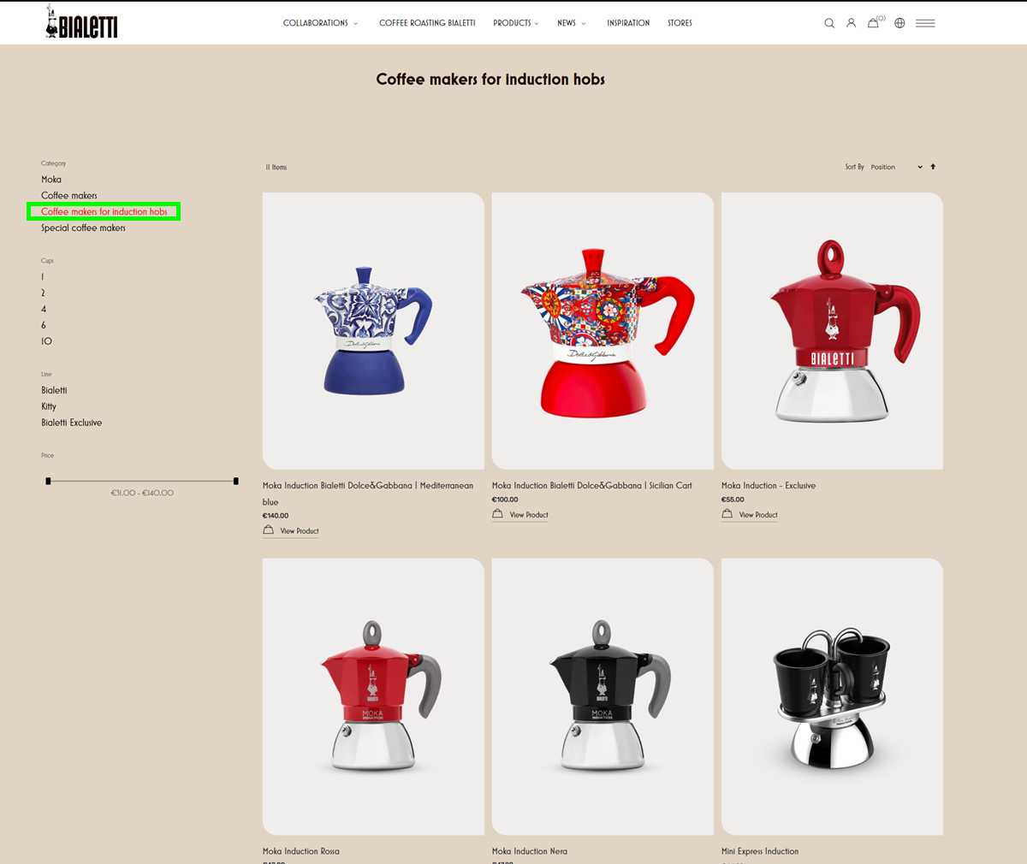1027x864 pixels.
Task: Open the Sort By Position dropdown
Action: click(x=896, y=167)
